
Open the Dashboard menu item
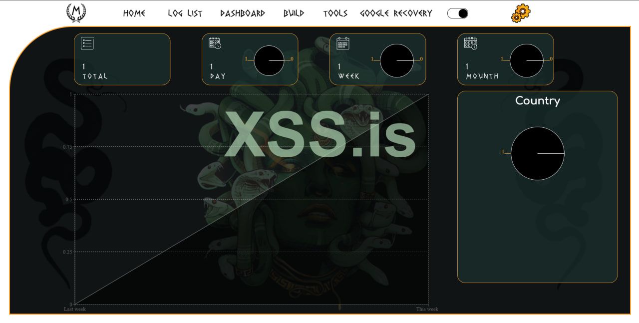[x=243, y=13]
